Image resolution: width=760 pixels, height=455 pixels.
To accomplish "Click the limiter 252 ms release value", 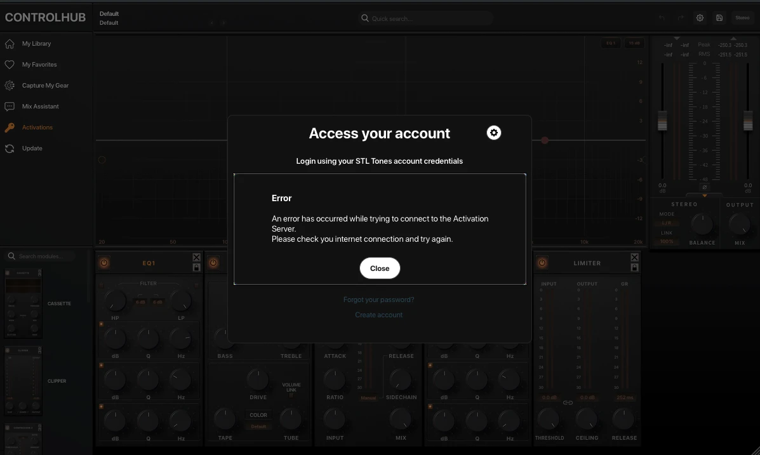I will 625,398.
